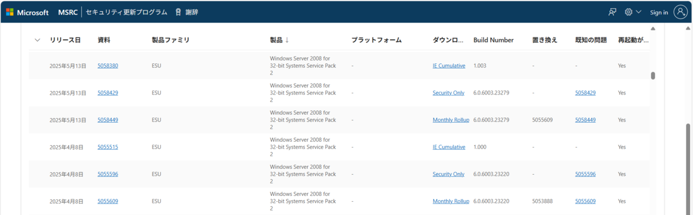This screenshot has width=693, height=215.
Task: Open KB article 5058380
Action: click(108, 66)
